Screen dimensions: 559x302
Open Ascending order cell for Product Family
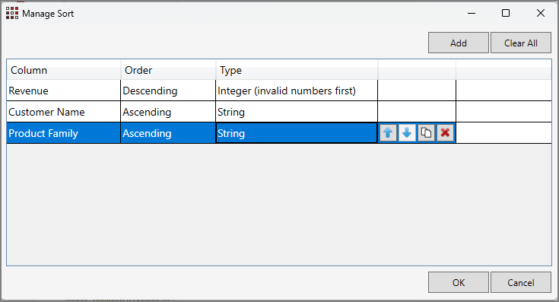[x=168, y=133]
